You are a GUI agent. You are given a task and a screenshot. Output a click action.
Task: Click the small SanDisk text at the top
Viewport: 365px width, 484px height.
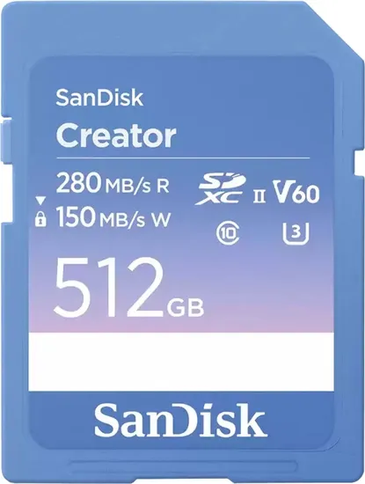pyautogui.click(x=99, y=98)
